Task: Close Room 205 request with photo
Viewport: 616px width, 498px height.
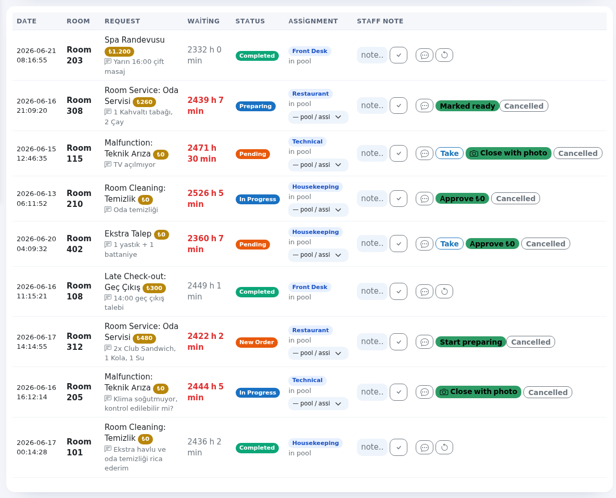Action: pos(479,392)
